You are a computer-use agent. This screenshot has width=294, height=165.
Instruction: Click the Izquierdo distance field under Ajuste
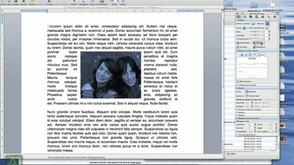tap(248, 103)
